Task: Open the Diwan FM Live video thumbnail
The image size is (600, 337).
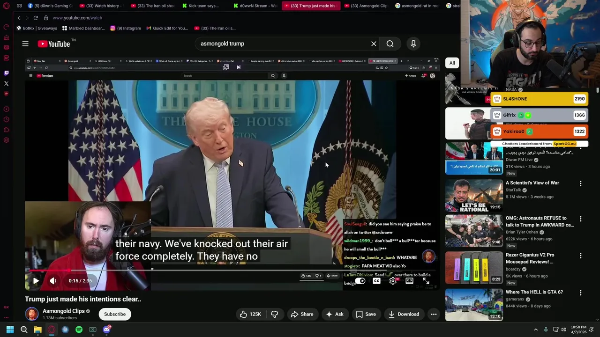Action: coord(474,158)
